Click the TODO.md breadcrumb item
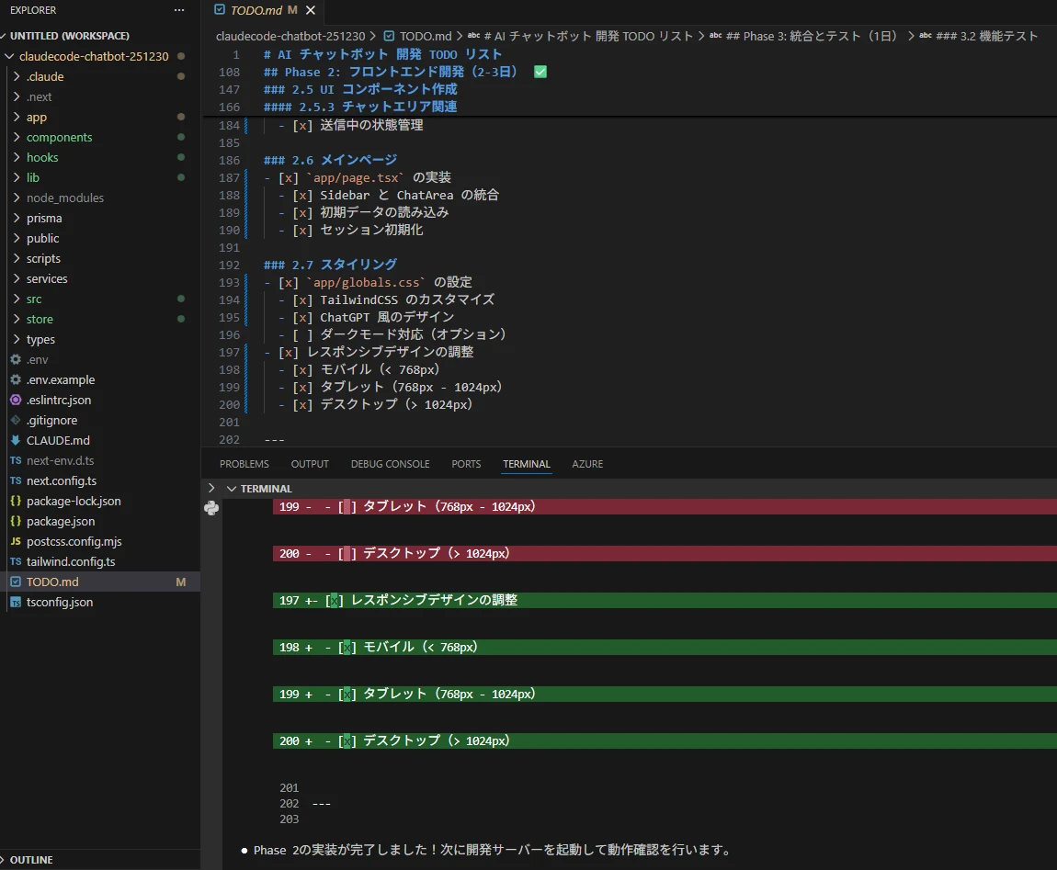The height and width of the screenshot is (870, 1057). tap(406, 37)
